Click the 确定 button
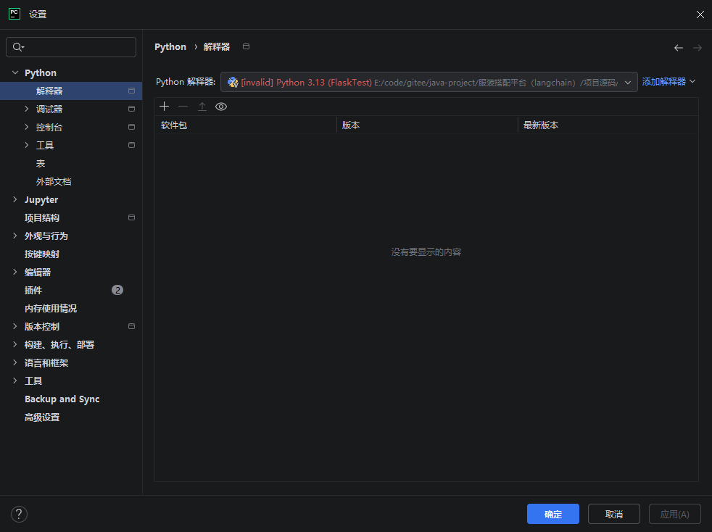 click(x=552, y=514)
